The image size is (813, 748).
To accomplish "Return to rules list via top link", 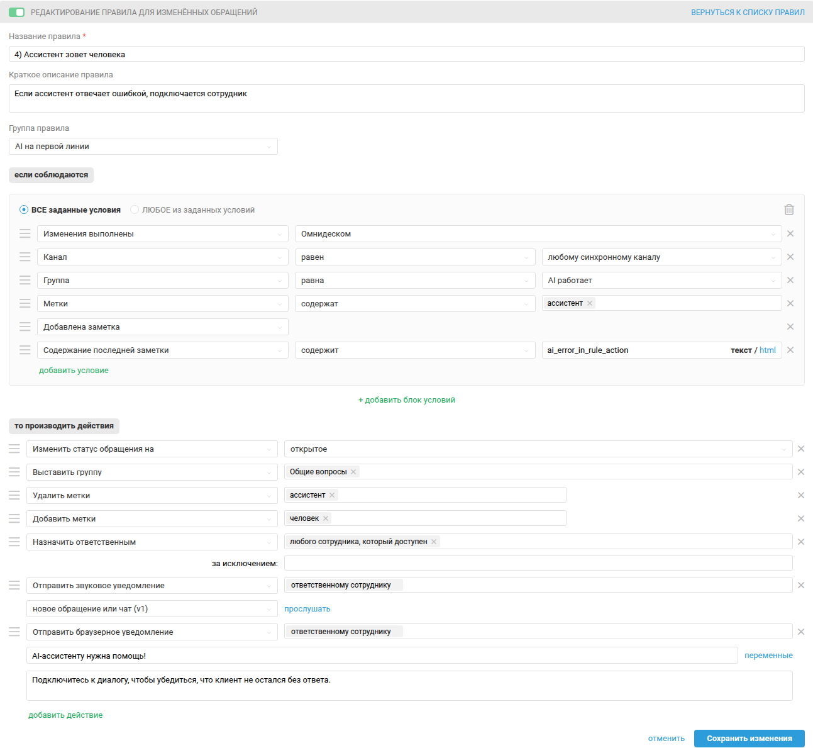I will [x=748, y=12].
